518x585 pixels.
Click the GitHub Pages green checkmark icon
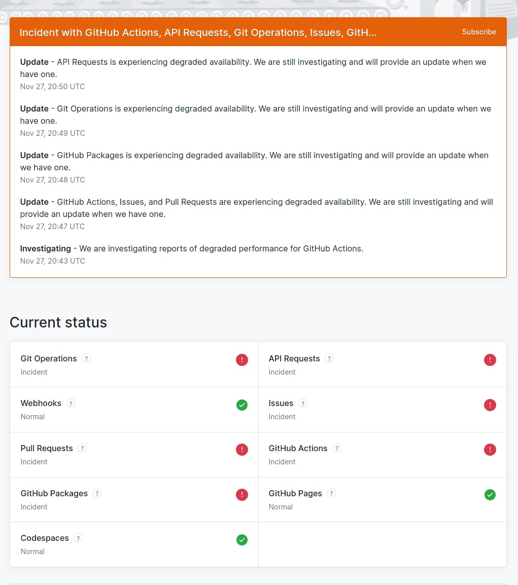pos(490,495)
